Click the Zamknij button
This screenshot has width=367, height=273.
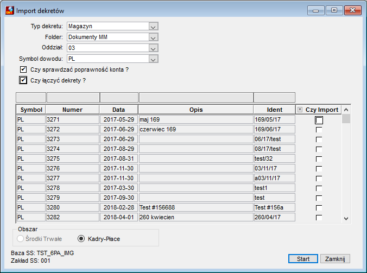coord(335,259)
